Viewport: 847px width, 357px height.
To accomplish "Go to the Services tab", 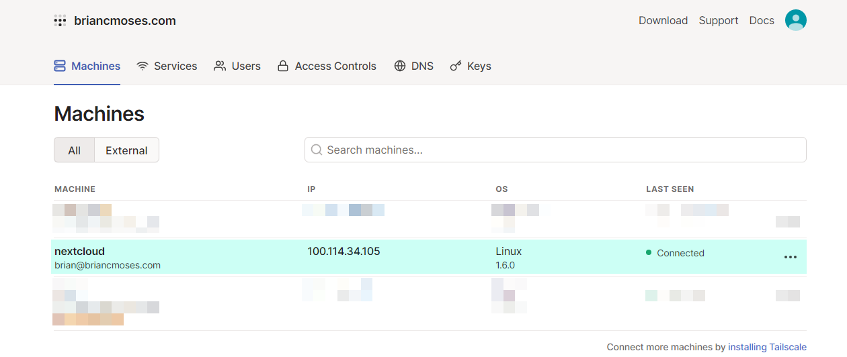I will point(167,66).
